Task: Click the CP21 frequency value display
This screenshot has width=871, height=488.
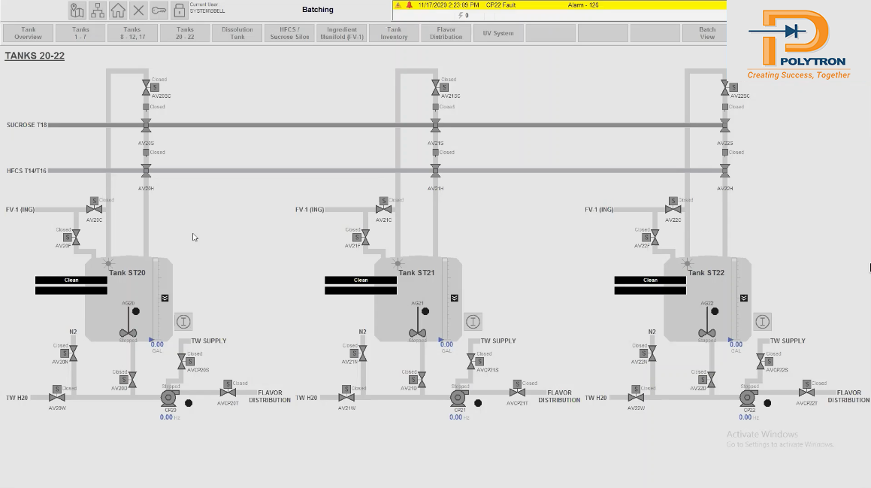Action: [x=456, y=416]
